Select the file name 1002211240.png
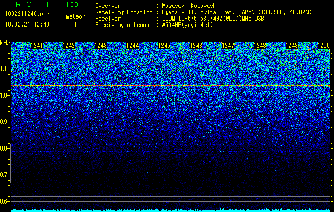The width and height of the screenshot is (334, 212). click(28, 14)
